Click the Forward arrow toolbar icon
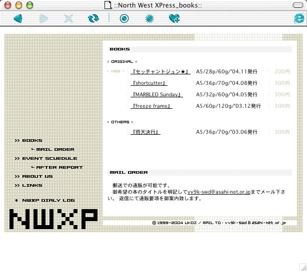 (x=43, y=19)
